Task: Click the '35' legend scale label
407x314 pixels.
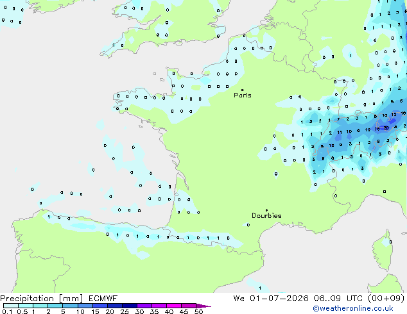Action: pos(154,311)
